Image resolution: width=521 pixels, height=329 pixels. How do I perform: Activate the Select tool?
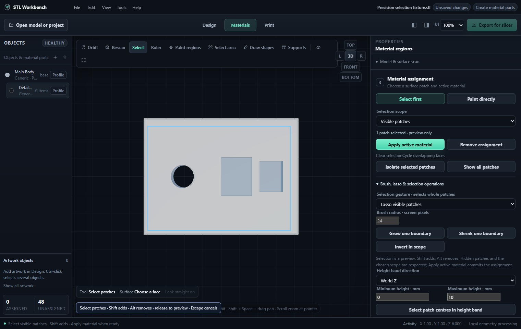[x=138, y=48]
